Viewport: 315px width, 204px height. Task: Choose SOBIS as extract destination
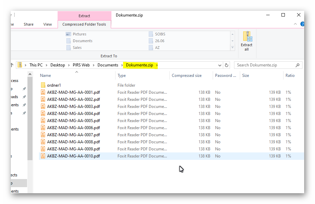[x=160, y=34]
